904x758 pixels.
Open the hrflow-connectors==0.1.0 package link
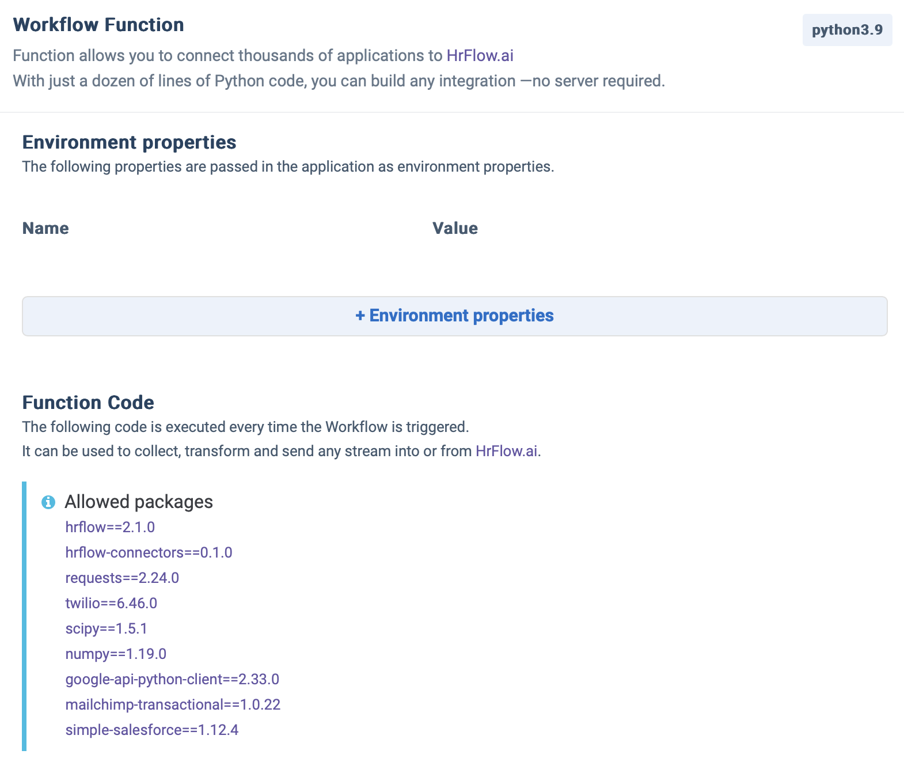(x=149, y=552)
